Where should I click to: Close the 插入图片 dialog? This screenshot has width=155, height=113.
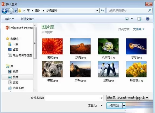(149, 4)
